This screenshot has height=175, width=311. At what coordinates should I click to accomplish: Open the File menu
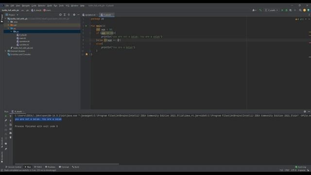click(7, 6)
